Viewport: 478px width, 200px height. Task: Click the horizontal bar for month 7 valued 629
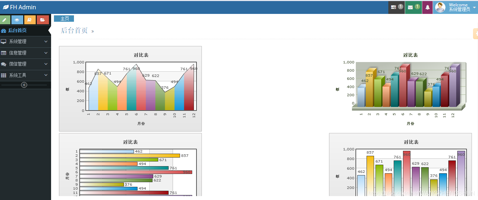tap(116, 176)
